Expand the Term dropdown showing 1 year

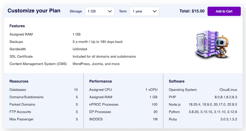(x=144, y=11)
